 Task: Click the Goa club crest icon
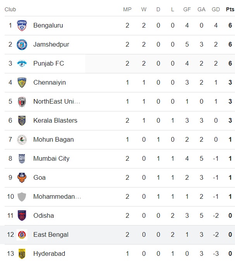(22, 178)
